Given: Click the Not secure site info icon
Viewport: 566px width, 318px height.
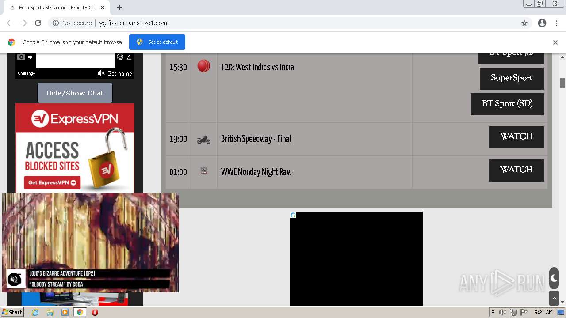Looking at the screenshot, I should [56, 23].
